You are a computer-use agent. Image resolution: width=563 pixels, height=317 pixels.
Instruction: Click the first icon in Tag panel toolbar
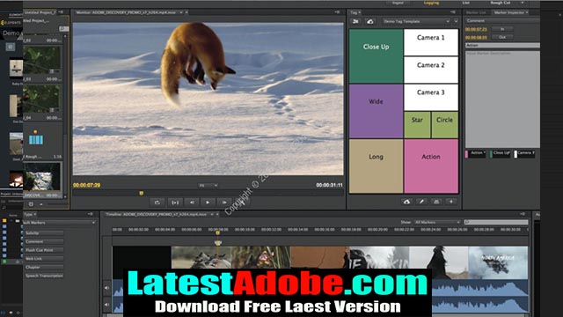coord(355,21)
